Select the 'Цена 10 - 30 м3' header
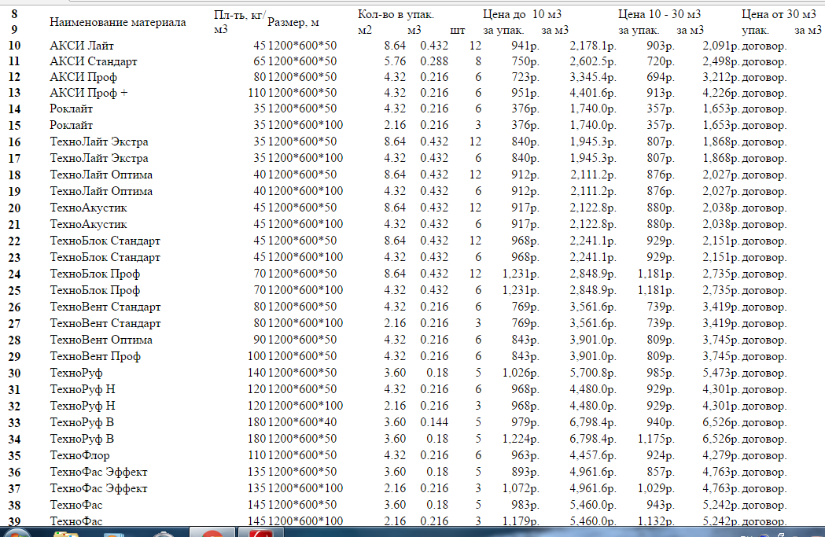 pyautogui.click(x=659, y=15)
